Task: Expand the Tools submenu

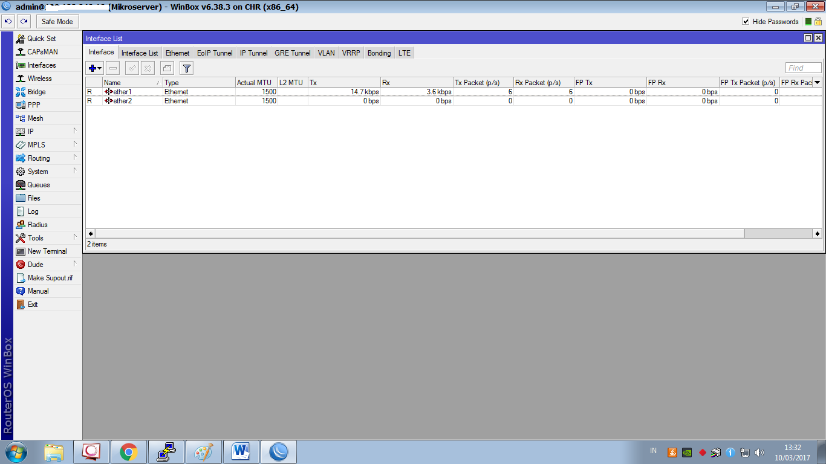Action: 47,238
